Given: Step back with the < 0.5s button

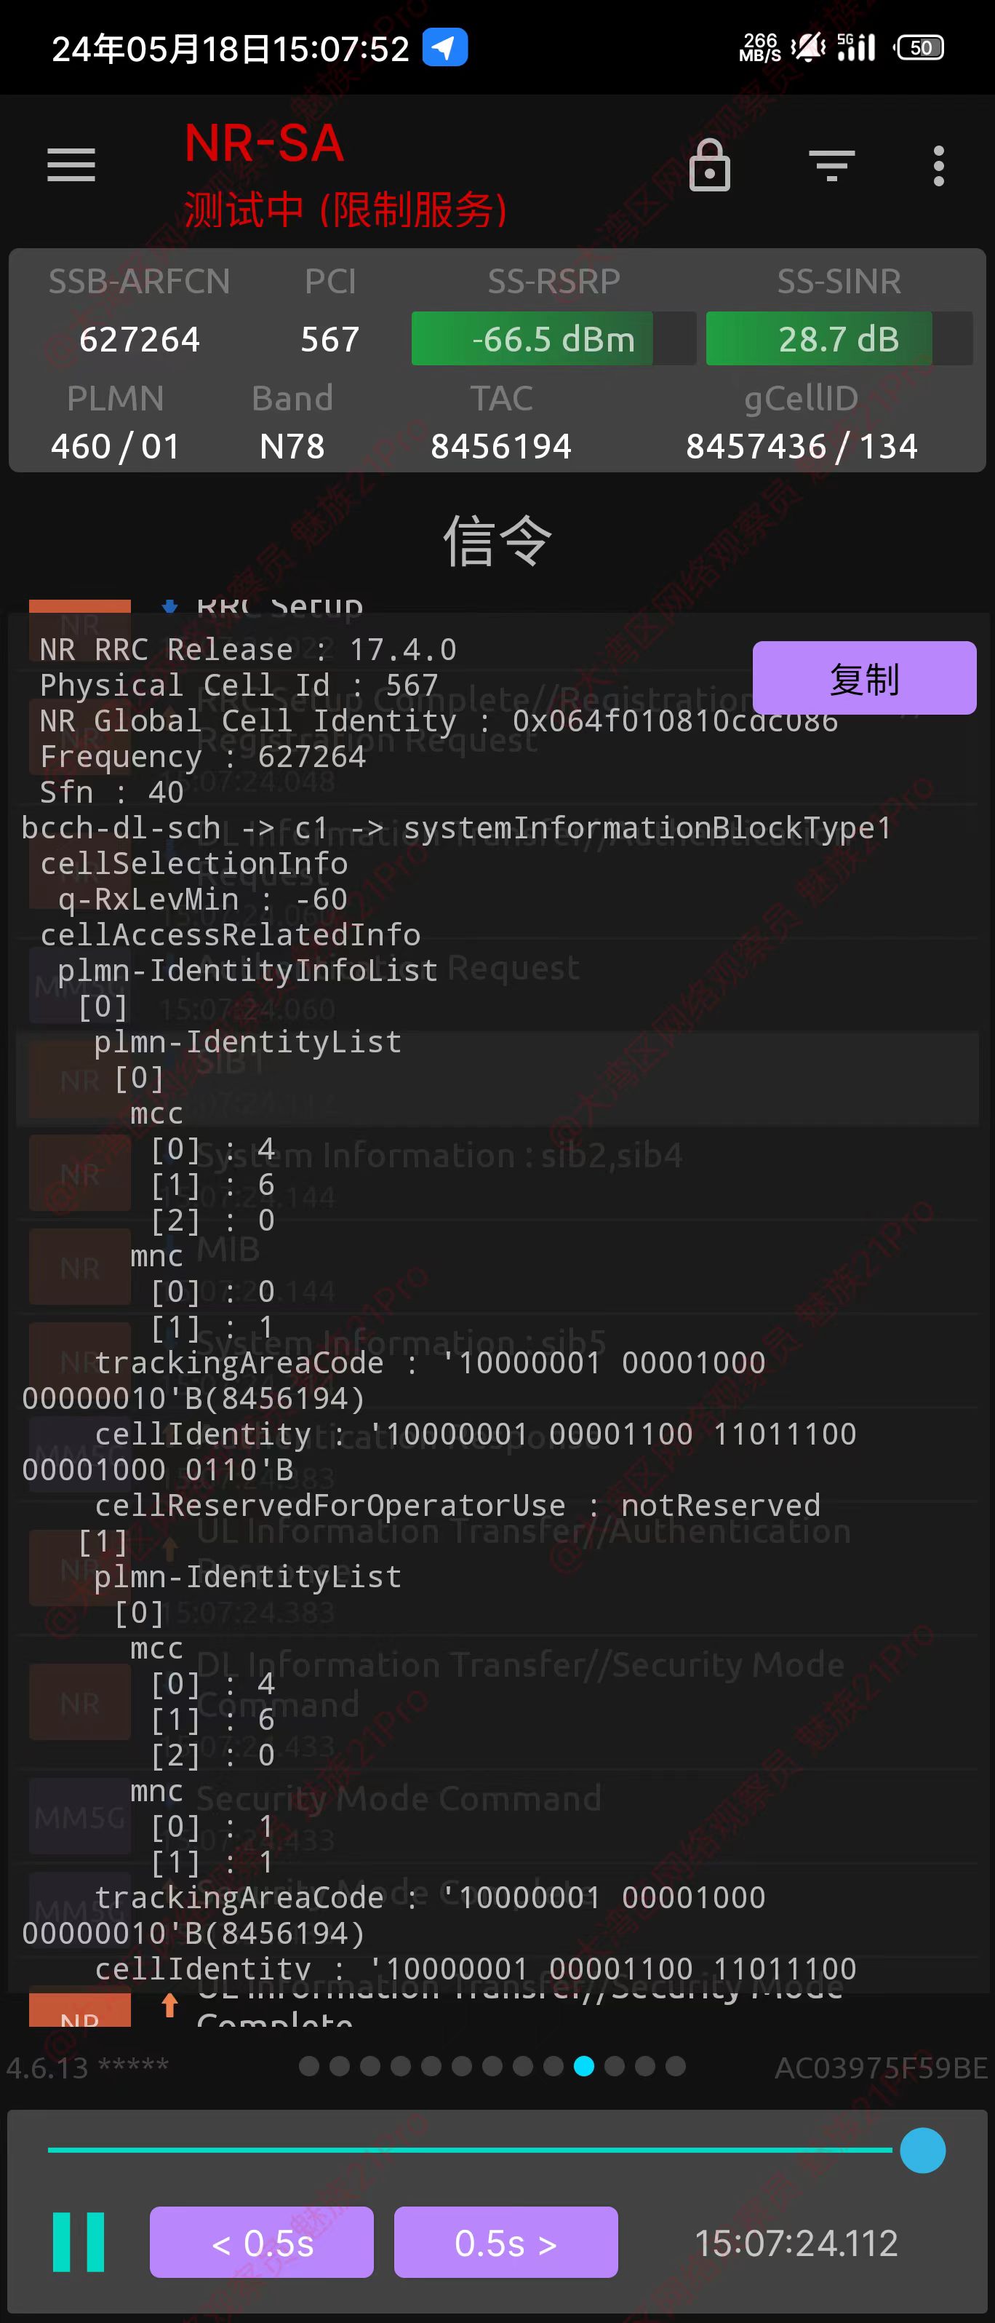Looking at the screenshot, I should 261,2241.
